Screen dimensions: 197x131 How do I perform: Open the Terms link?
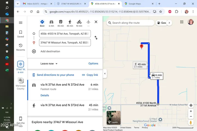(137, 127)
